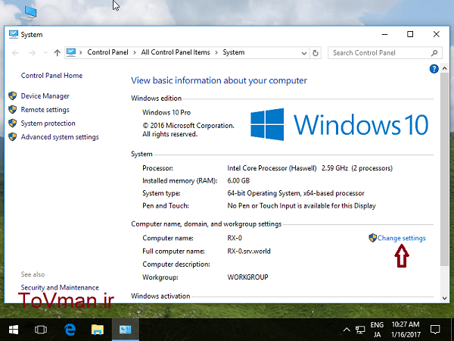The width and height of the screenshot is (454, 341).
Task: Minimize the System window
Action: point(384,34)
